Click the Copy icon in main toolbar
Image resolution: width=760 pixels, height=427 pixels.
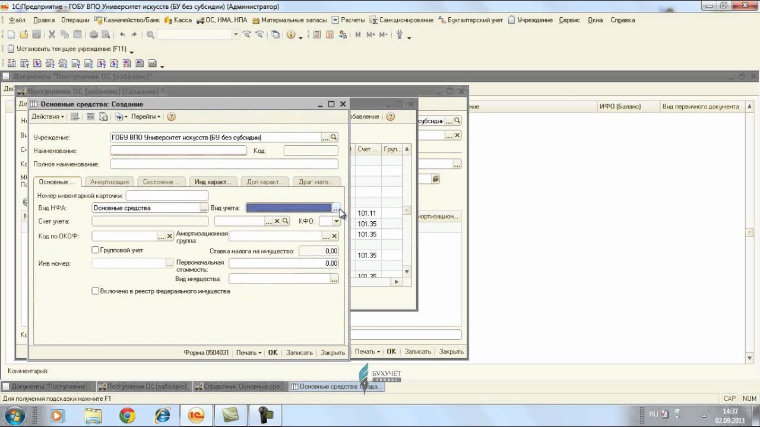(x=64, y=35)
